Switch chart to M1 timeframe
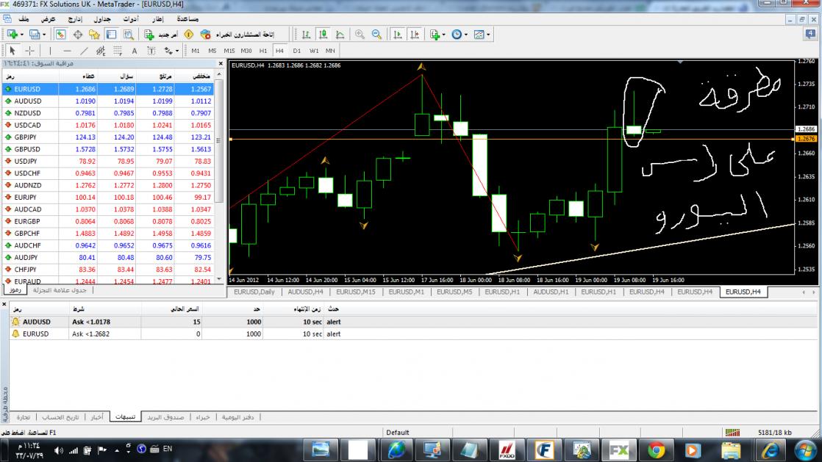 [196, 51]
